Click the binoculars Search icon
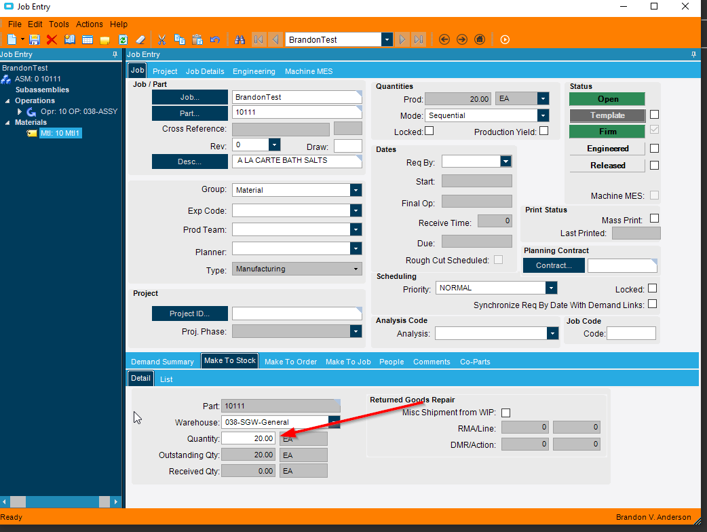The image size is (707, 532). (240, 39)
